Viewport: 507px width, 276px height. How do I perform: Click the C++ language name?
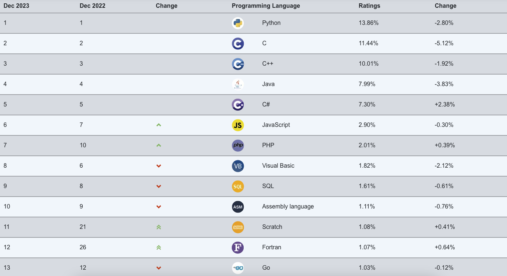click(x=268, y=64)
